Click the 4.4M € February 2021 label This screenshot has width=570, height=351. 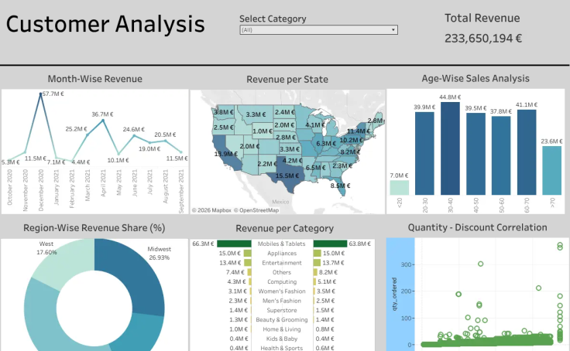click(x=81, y=162)
